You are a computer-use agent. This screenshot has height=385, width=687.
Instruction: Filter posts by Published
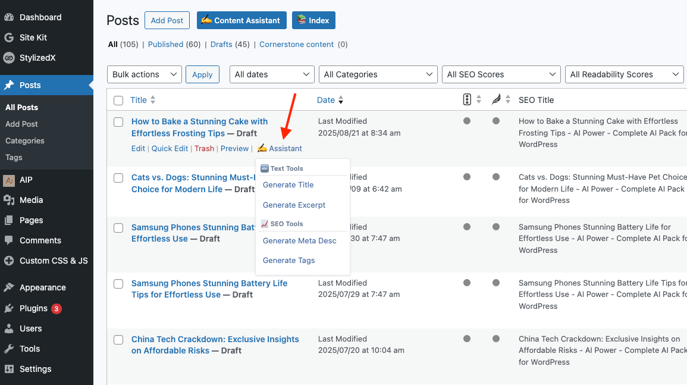pyautogui.click(x=165, y=44)
